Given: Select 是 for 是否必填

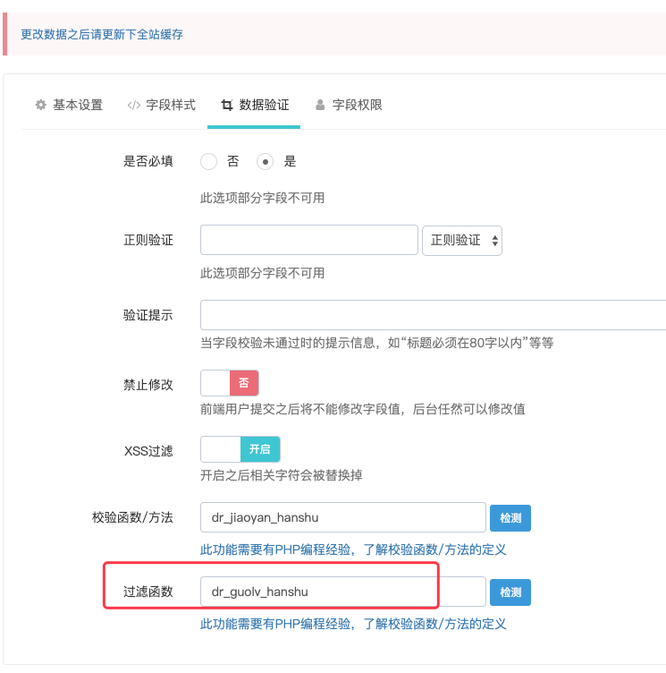Looking at the screenshot, I should (x=265, y=162).
